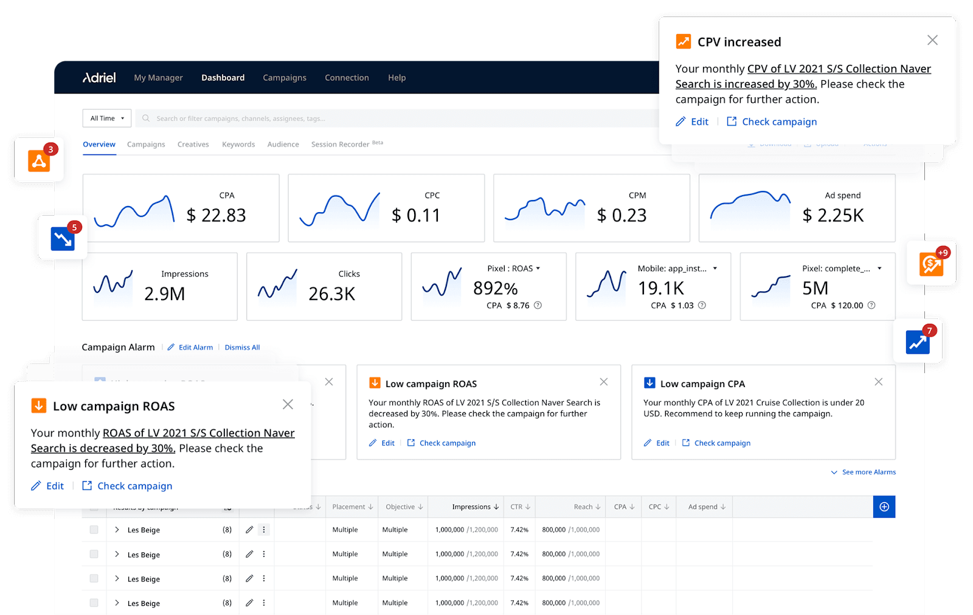Expand the first Les Beige campaign row

[x=117, y=529]
